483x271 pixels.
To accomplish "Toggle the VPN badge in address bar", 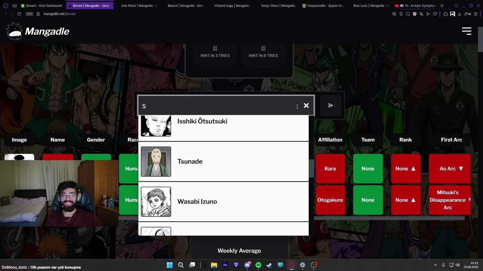I will pyautogui.click(x=29, y=14).
